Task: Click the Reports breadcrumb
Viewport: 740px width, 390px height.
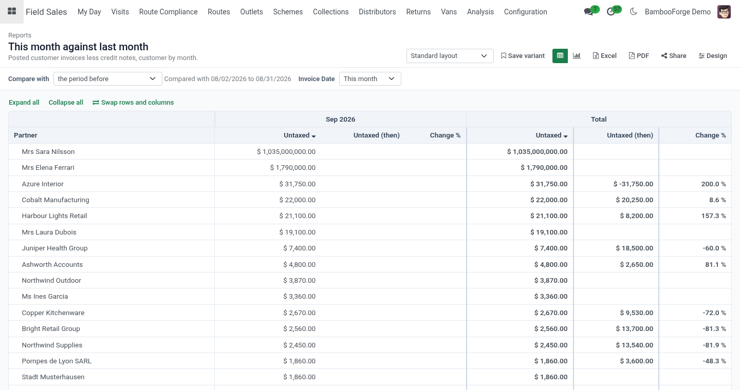Action: click(x=20, y=35)
